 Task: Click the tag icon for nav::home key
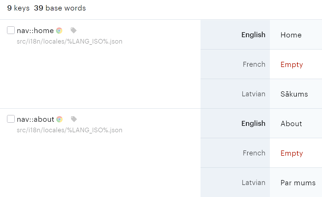(x=73, y=30)
